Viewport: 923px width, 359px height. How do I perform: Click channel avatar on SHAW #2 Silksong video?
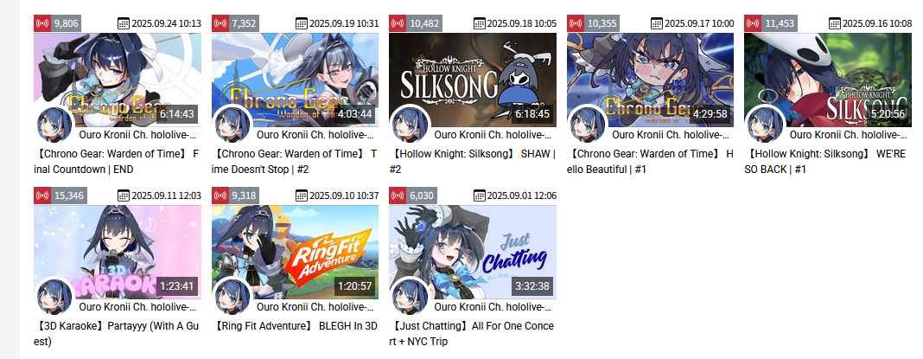pos(411,125)
